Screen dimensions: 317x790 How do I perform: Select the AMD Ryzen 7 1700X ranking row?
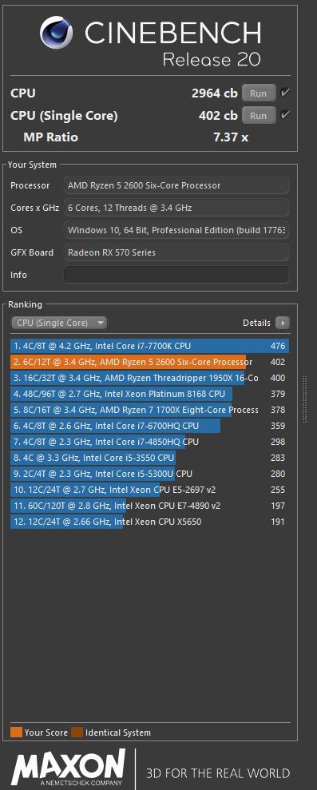[149, 410]
